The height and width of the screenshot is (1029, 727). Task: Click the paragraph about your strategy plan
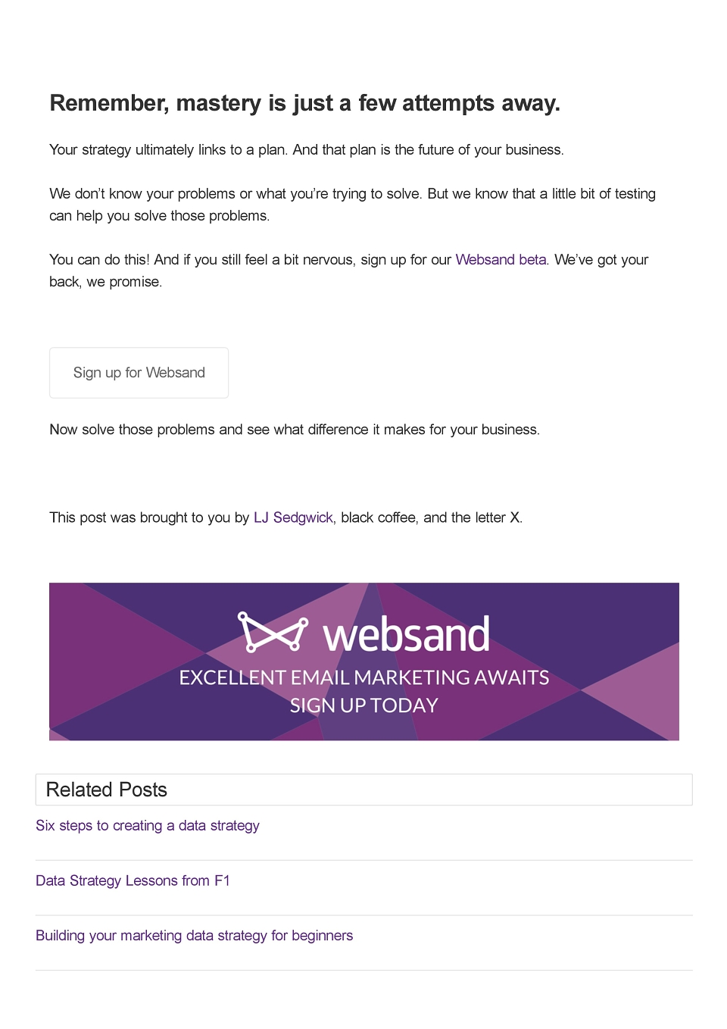(307, 150)
